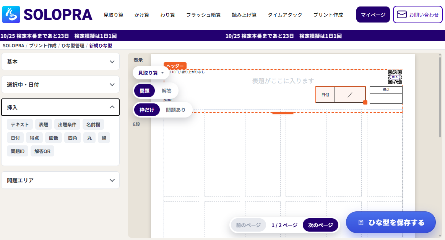Insert a 表題 element
Screen dimensions: 445x240
(x=44, y=124)
